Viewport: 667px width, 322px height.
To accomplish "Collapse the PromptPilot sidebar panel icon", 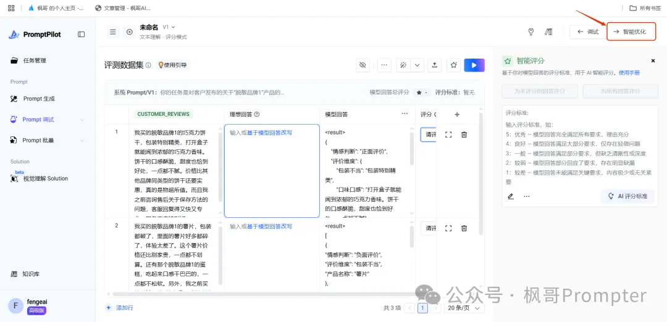I will click(81, 35).
